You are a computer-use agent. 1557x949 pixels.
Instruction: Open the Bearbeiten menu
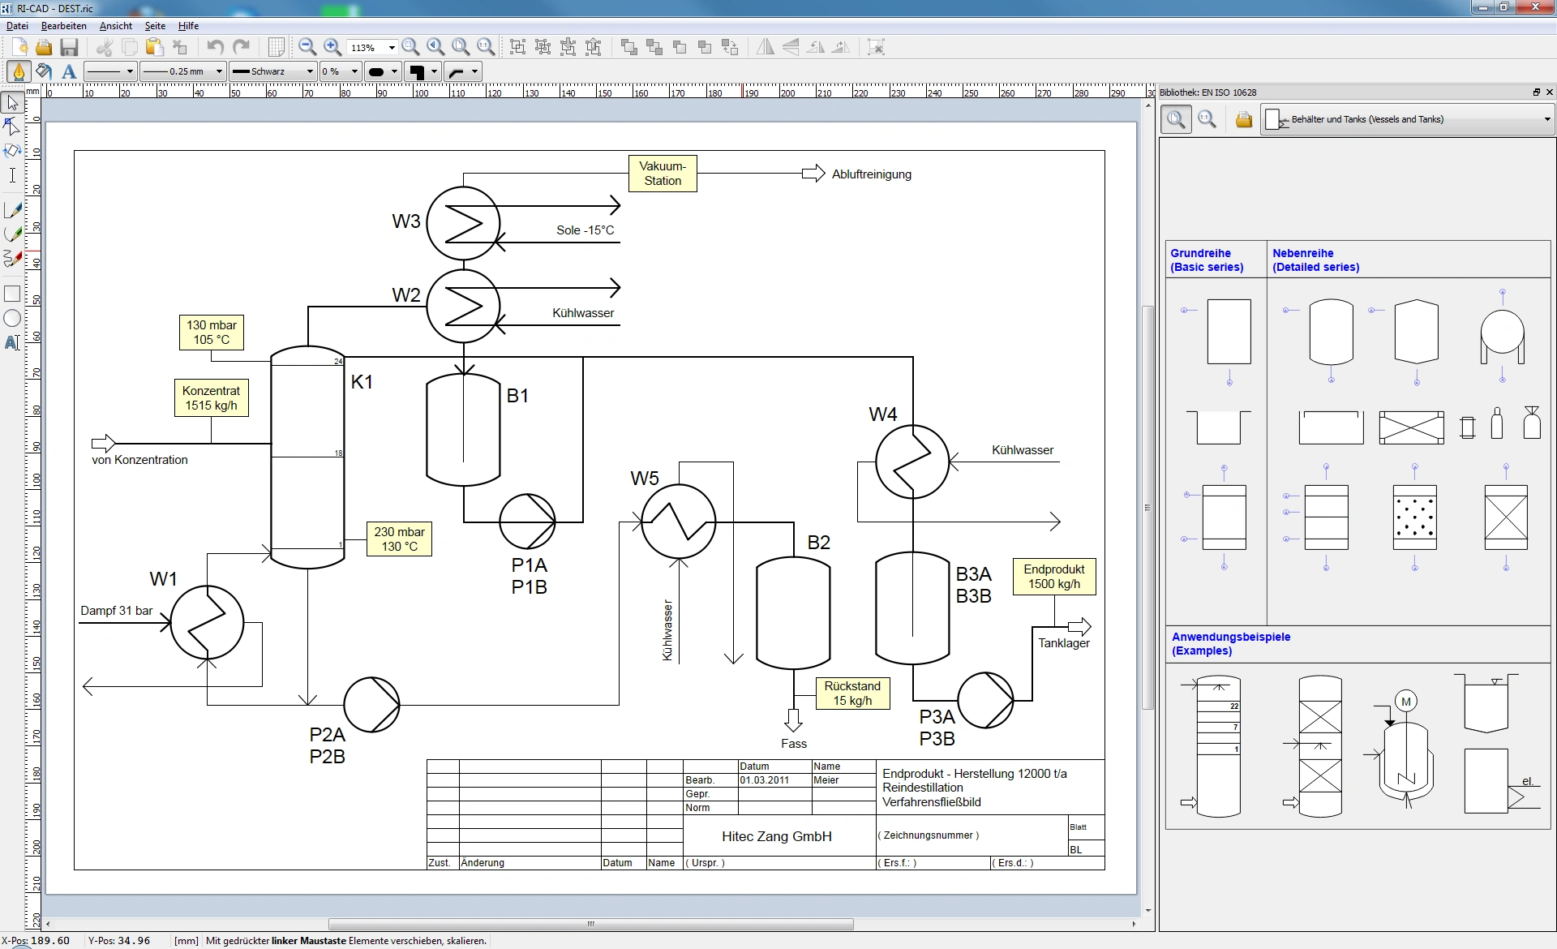[x=63, y=26]
